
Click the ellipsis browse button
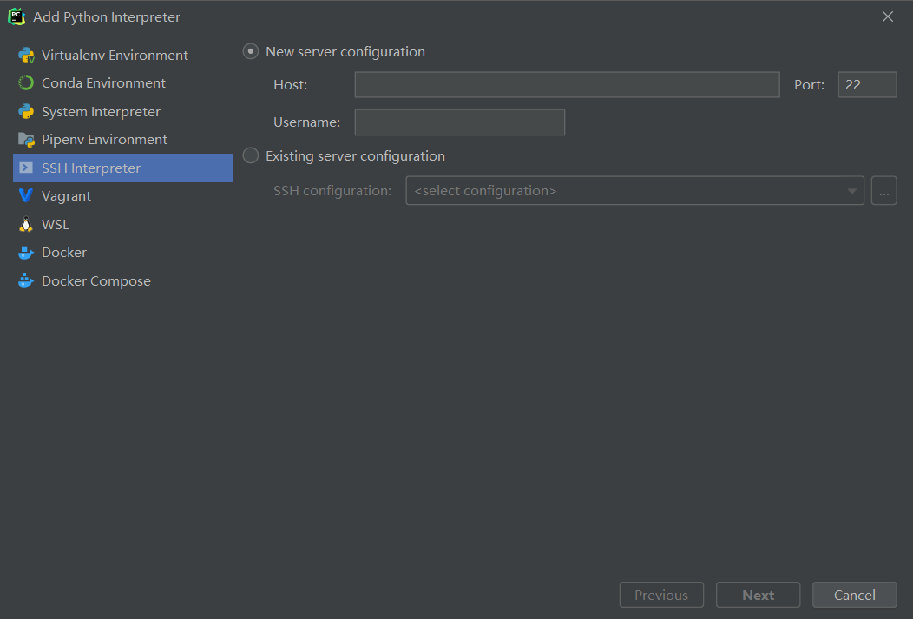coord(883,191)
